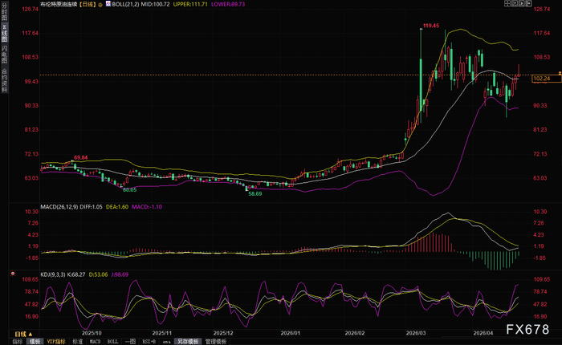Click the rightmost top-right chart toolbar icon

528,3
